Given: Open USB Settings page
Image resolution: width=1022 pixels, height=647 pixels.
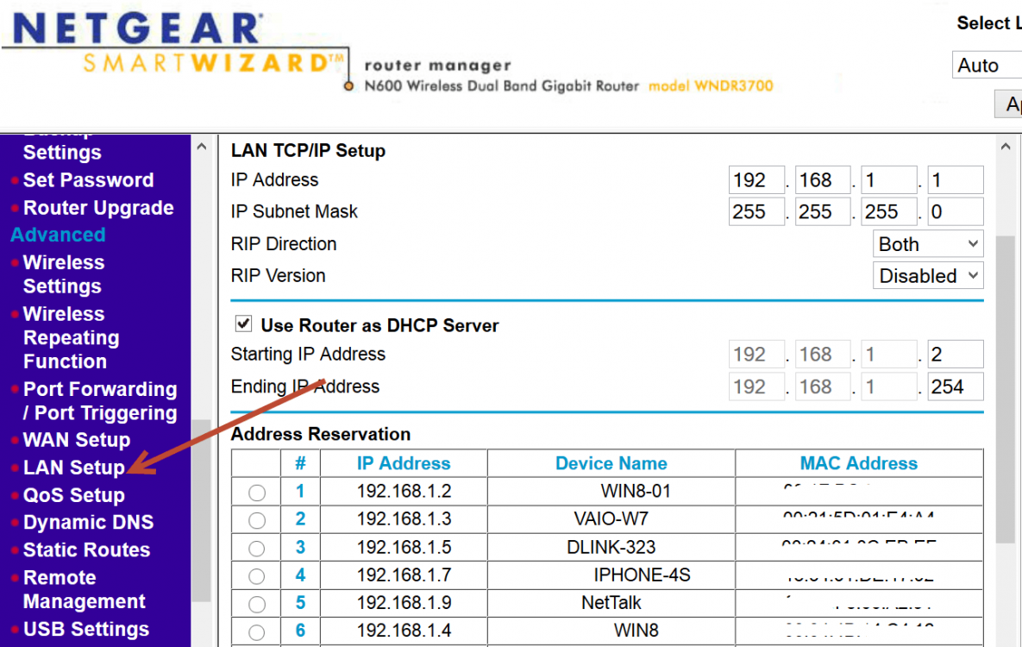Looking at the screenshot, I should (x=85, y=630).
